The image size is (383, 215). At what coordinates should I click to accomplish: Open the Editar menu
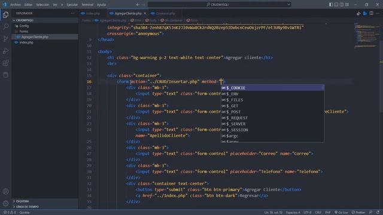(x=28, y=5)
